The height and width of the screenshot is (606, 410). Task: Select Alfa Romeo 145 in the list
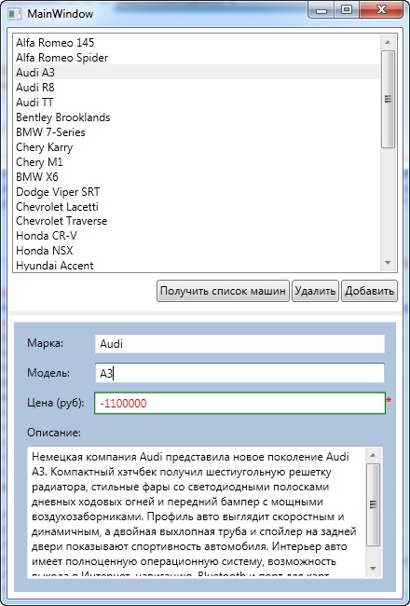[x=197, y=43]
